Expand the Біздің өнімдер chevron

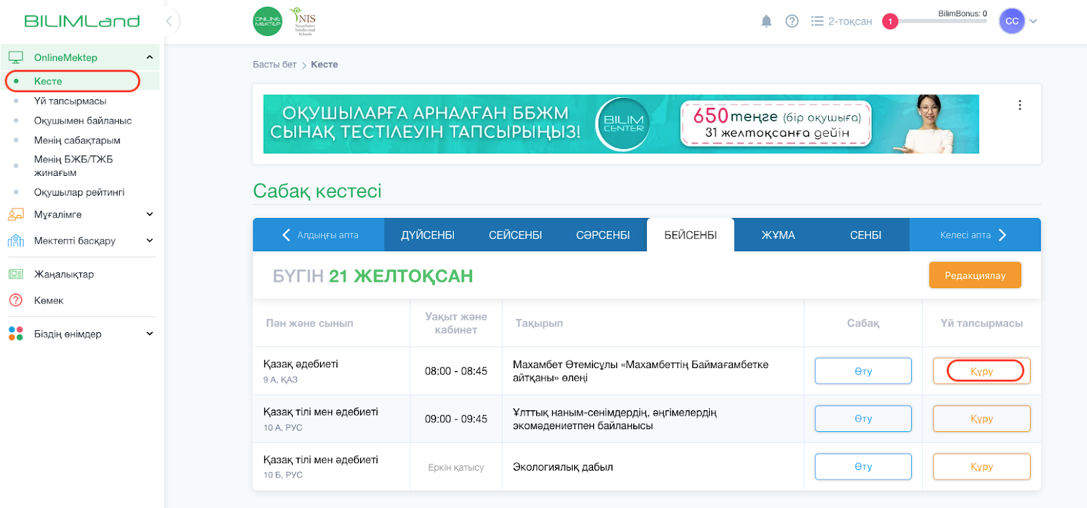point(149,333)
